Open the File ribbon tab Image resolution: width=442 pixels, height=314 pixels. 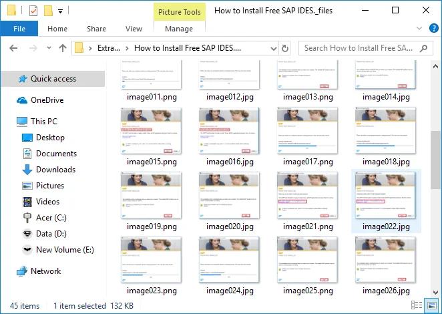click(19, 29)
